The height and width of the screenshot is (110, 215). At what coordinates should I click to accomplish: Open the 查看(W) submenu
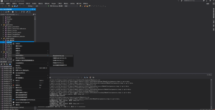(30, 51)
